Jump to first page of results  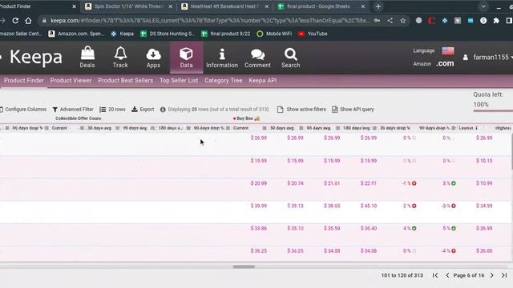pyautogui.click(x=435, y=275)
